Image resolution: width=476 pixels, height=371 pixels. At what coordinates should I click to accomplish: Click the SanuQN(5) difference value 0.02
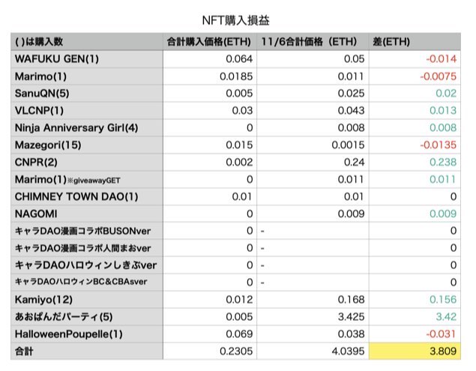click(x=446, y=93)
